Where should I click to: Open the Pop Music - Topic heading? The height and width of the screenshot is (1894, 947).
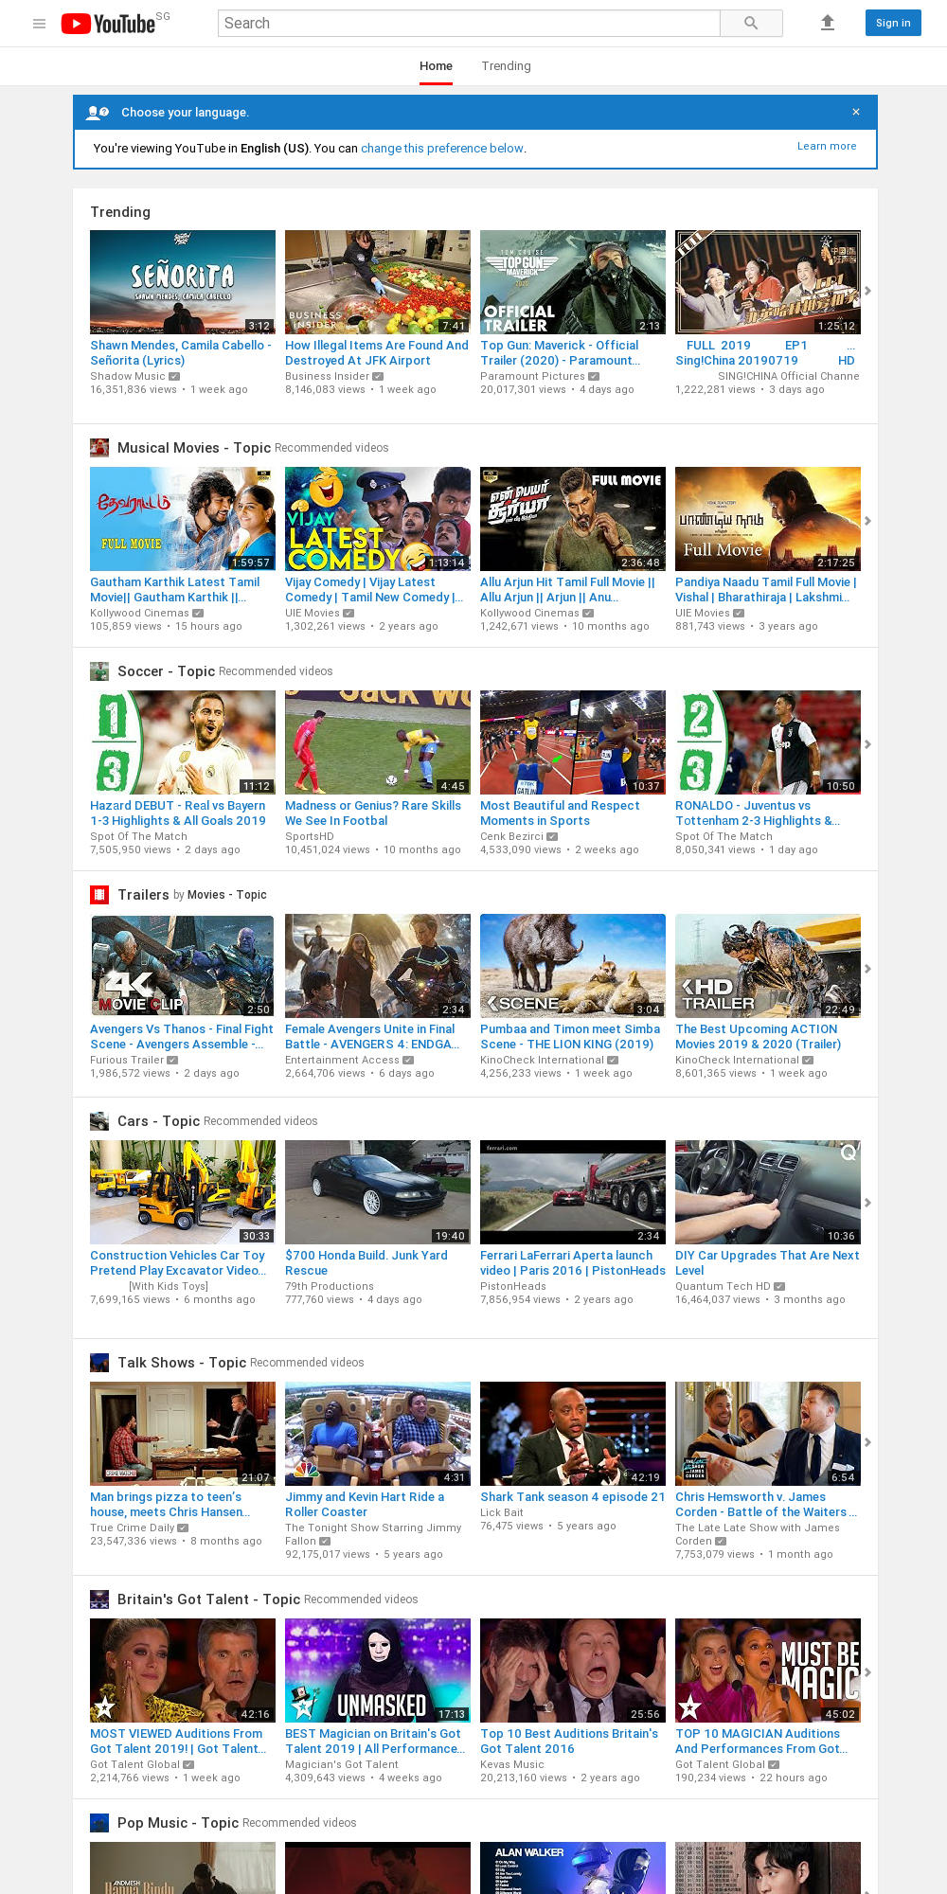tap(178, 1823)
